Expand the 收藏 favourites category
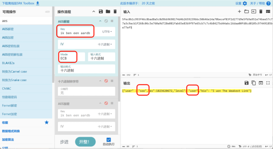This screenshot has width=273, height=149. (26, 122)
